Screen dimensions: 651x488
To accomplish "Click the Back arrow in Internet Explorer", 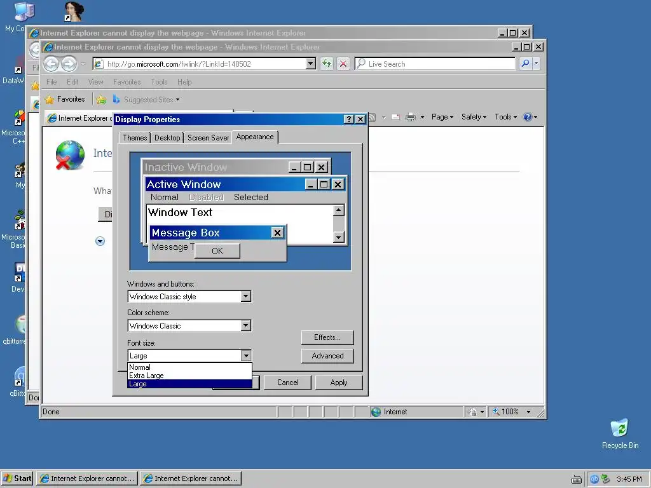I will [x=51, y=64].
